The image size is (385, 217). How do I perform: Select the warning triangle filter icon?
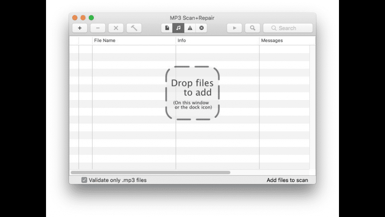[190, 28]
